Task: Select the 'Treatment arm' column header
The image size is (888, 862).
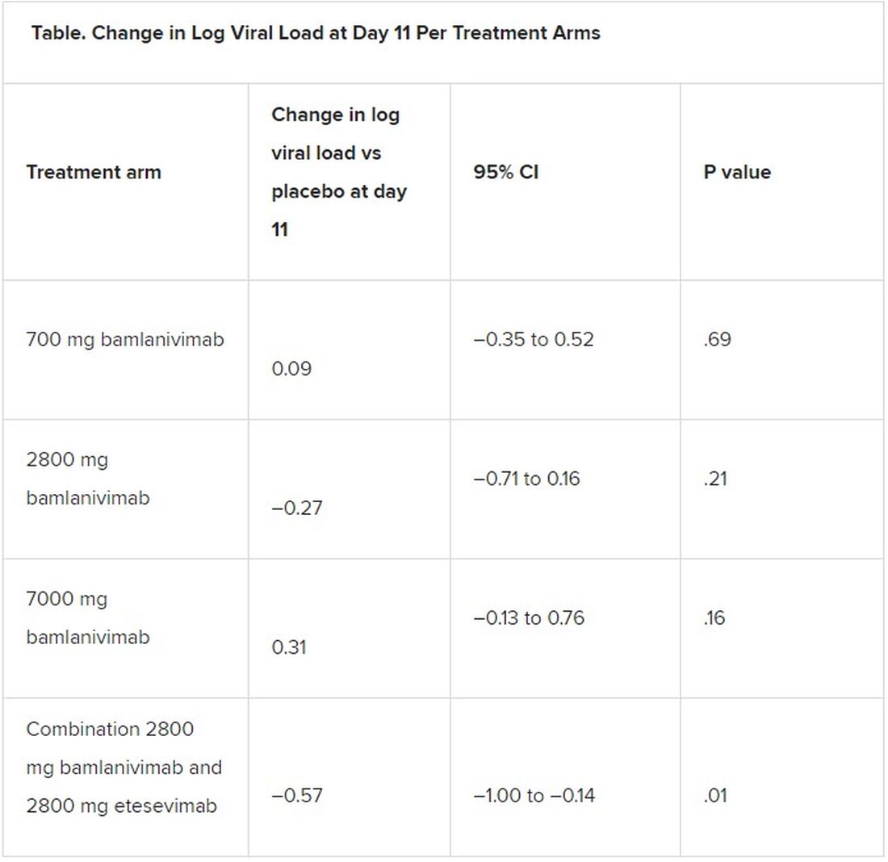Action: point(94,172)
